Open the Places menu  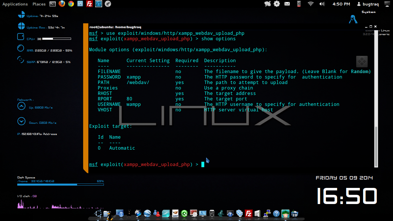[x=39, y=4]
